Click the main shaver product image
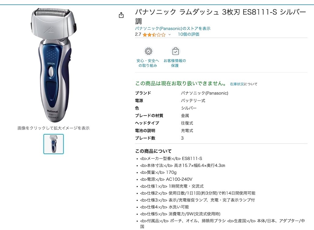The image size is (314, 230). 54,65
